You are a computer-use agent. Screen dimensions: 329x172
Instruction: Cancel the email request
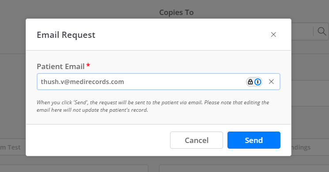click(x=197, y=140)
